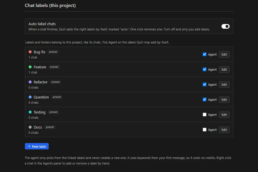Untick Agent checkbox for Question label
Viewport: 258px width, 172px height.
click(204, 100)
